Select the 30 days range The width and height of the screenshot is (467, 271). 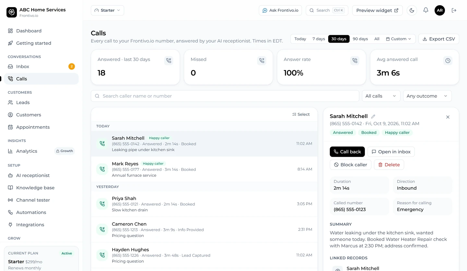tap(339, 39)
